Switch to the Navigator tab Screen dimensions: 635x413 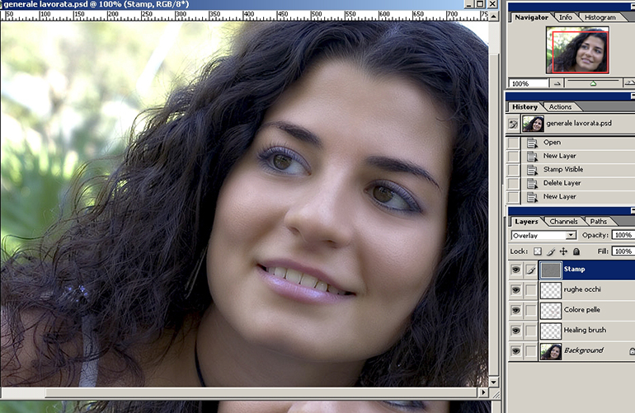pyautogui.click(x=531, y=17)
